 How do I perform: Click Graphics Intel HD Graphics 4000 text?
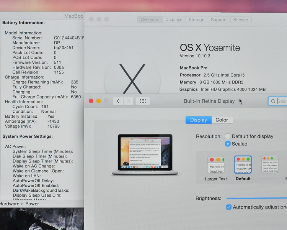pyautogui.click(x=222, y=89)
